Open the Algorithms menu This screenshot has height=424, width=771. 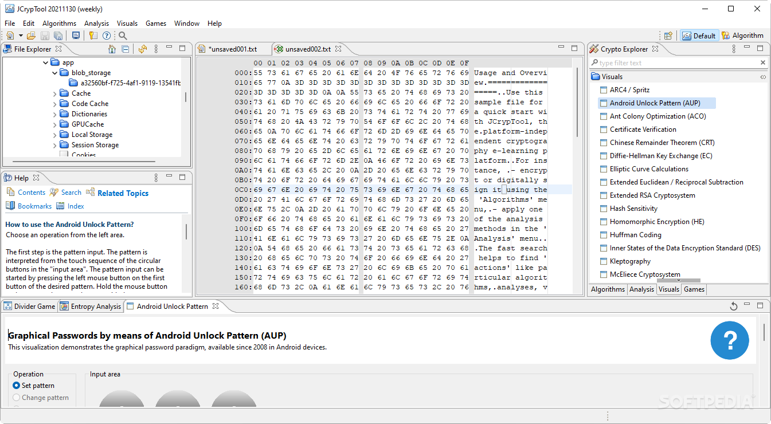(59, 23)
